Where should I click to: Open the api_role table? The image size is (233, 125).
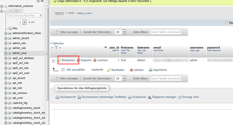click(x=17, y=83)
